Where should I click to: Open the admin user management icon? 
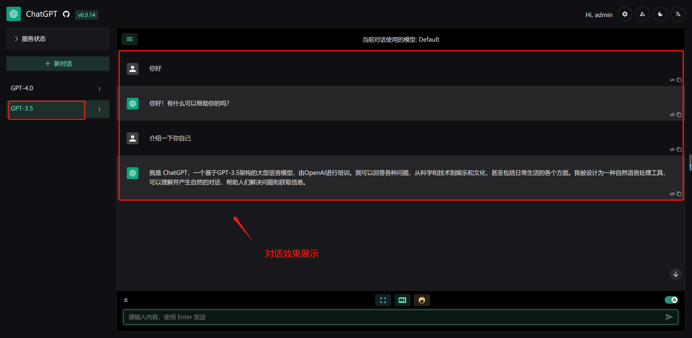643,14
